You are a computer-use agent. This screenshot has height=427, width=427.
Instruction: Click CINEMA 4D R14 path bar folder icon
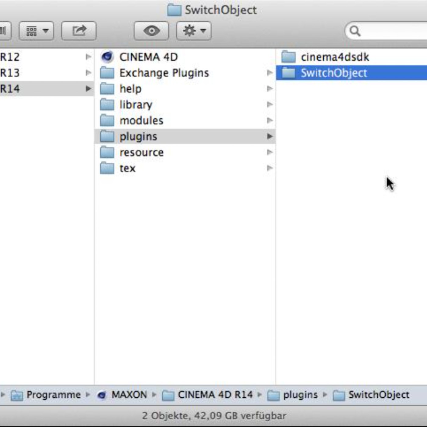[168, 395]
